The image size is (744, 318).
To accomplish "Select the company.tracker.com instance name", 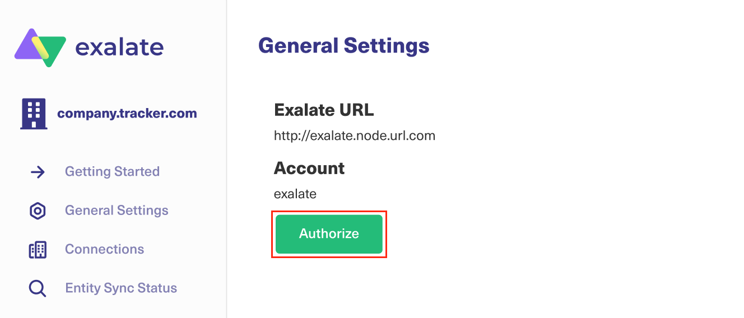I will 127,114.
